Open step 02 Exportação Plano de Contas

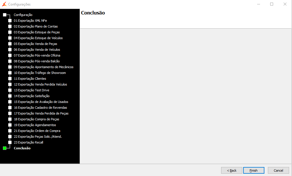pos(36,26)
